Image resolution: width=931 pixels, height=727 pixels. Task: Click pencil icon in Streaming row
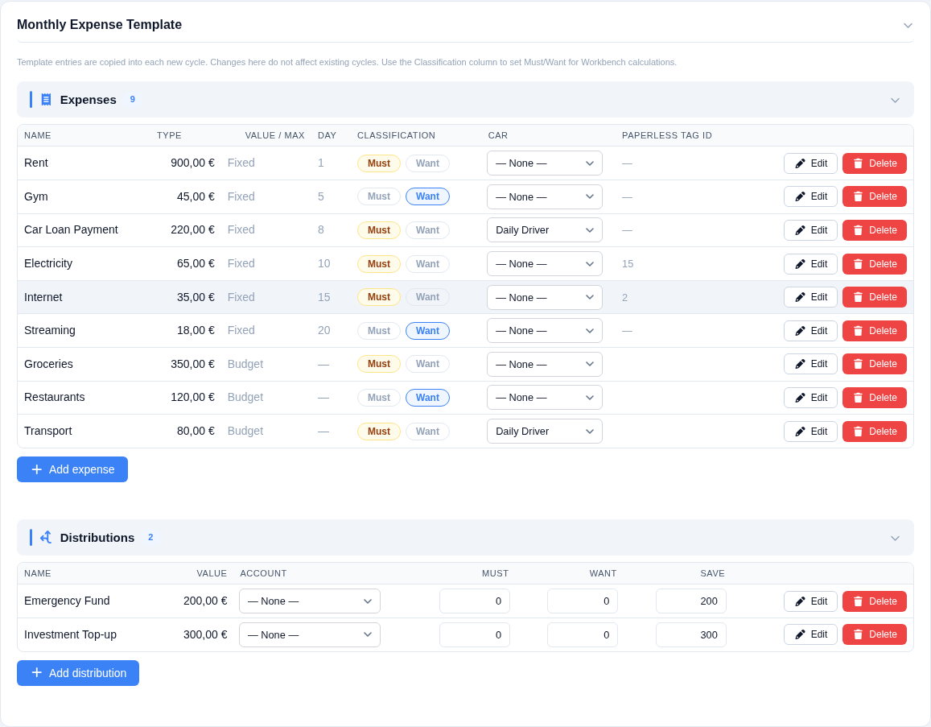(801, 331)
